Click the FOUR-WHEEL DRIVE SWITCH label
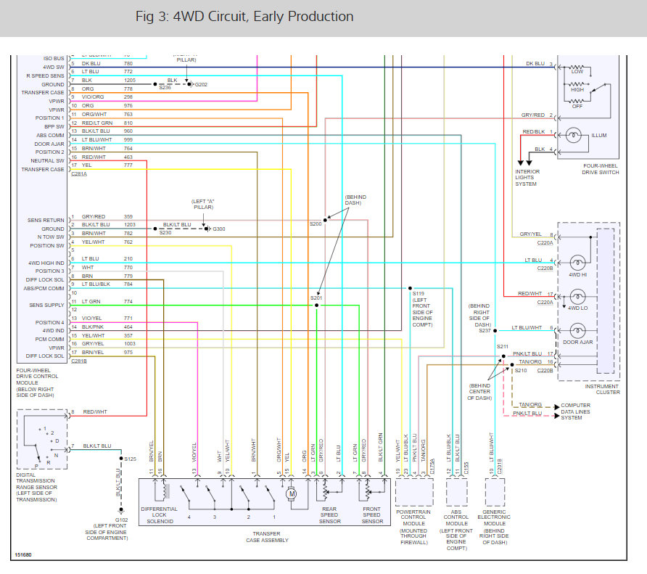 click(601, 169)
